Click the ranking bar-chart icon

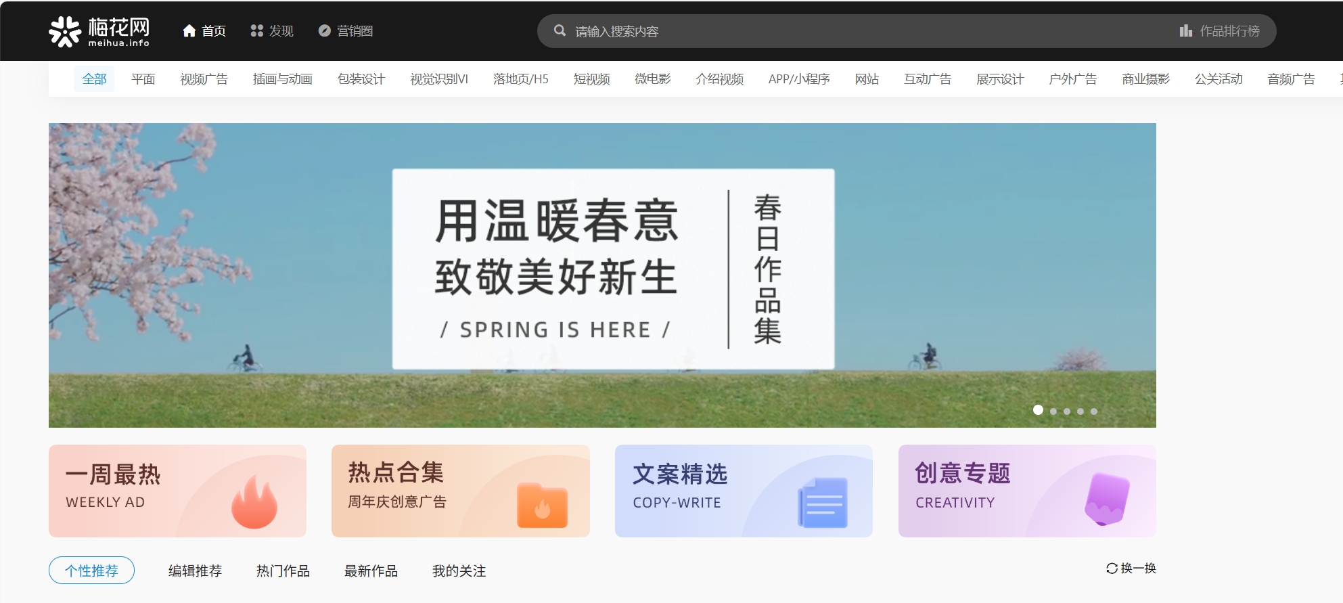[1185, 31]
